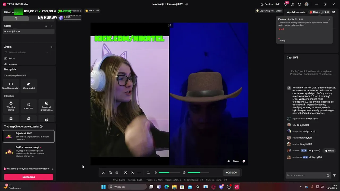This screenshot has height=191, width=340.
Task: Open Discord from taskbar
Action: pyautogui.click(x=221, y=187)
